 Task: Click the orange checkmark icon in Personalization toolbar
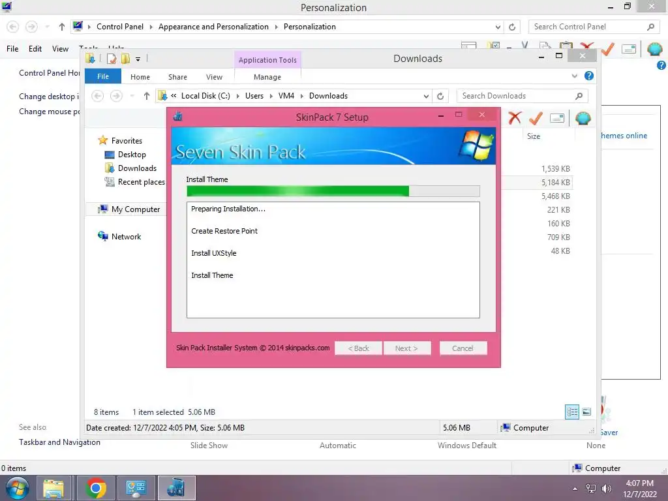click(x=608, y=49)
